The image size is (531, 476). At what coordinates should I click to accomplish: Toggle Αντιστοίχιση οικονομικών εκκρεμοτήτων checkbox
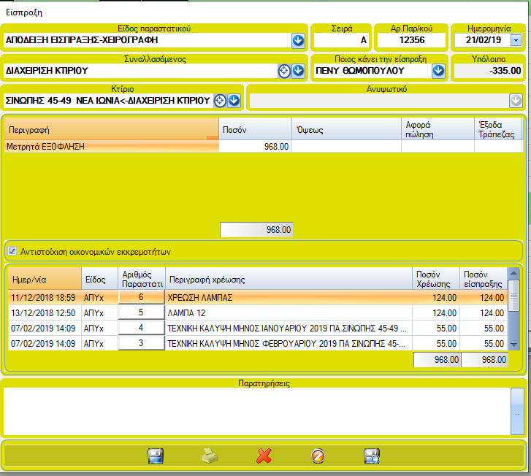click(x=12, y=252)
